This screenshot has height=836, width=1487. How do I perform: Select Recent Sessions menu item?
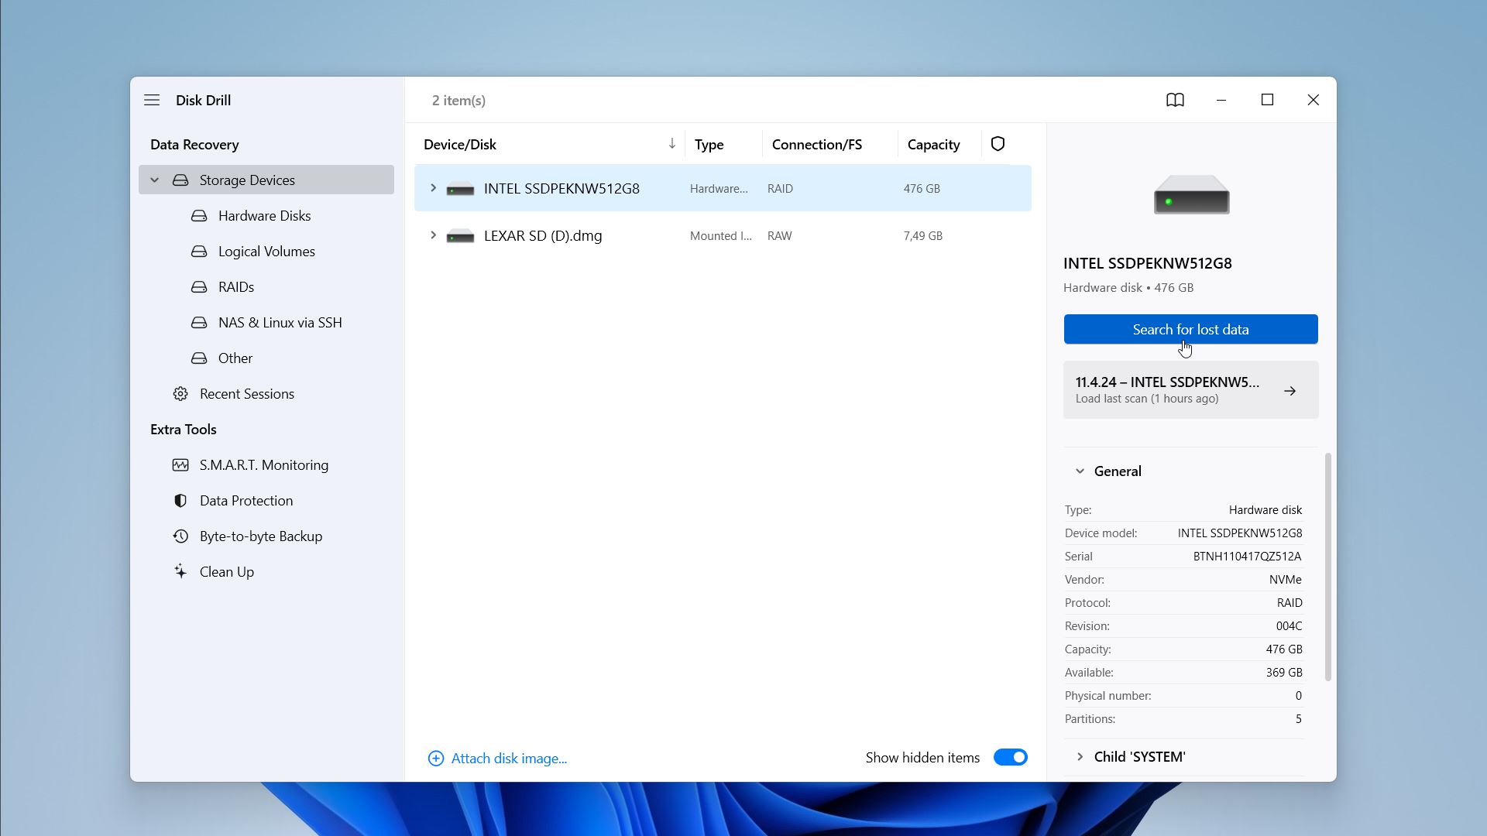click(247, 393)
